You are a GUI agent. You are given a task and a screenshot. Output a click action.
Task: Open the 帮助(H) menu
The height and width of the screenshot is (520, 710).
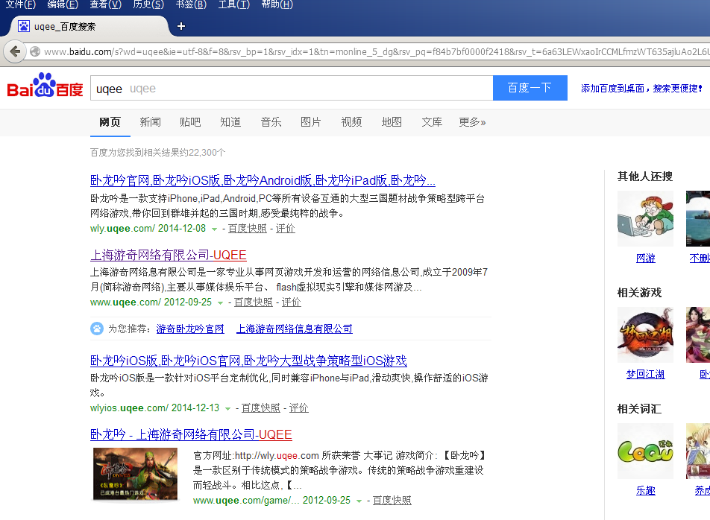click(x=277, y=4)
